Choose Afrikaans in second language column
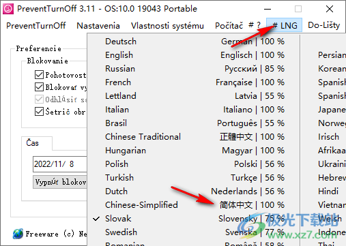The width and height of the screenshot is (346, 246). [332, 151]
